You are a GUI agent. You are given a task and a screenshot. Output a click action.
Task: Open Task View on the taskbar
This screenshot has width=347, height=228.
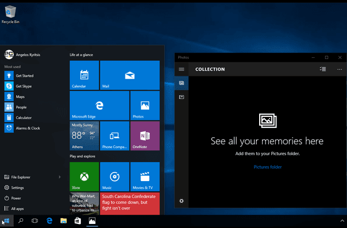tap(35, 220)
